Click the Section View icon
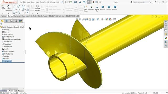This screenshot has width=168, height=94. coord(87,19)
